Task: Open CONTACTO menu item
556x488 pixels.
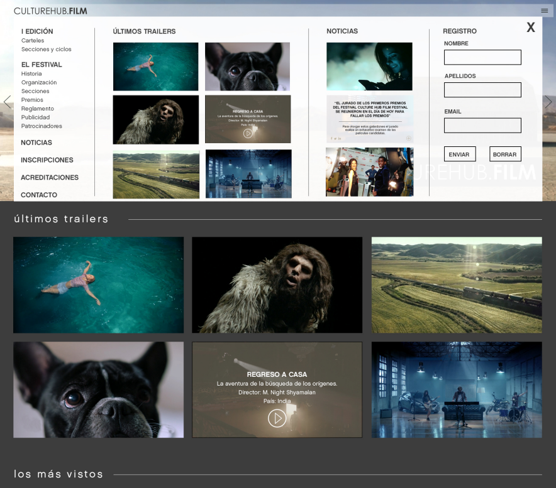Action: coord(39,195)
